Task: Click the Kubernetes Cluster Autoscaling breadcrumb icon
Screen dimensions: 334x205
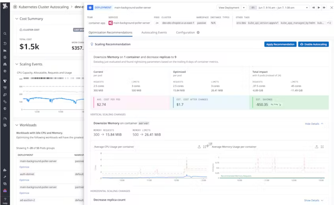Action: pos(15,7)
